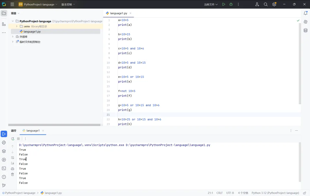The height and width of the screenshot is (196, 310).
Task: Open Search Everywhere magnifier
Action: point(266,4)
